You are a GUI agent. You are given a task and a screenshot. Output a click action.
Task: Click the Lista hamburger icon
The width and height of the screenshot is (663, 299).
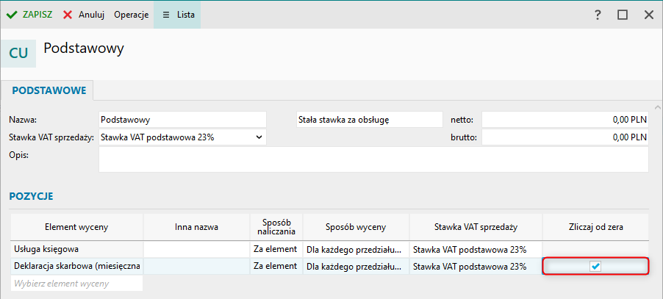tap(166, 14)
